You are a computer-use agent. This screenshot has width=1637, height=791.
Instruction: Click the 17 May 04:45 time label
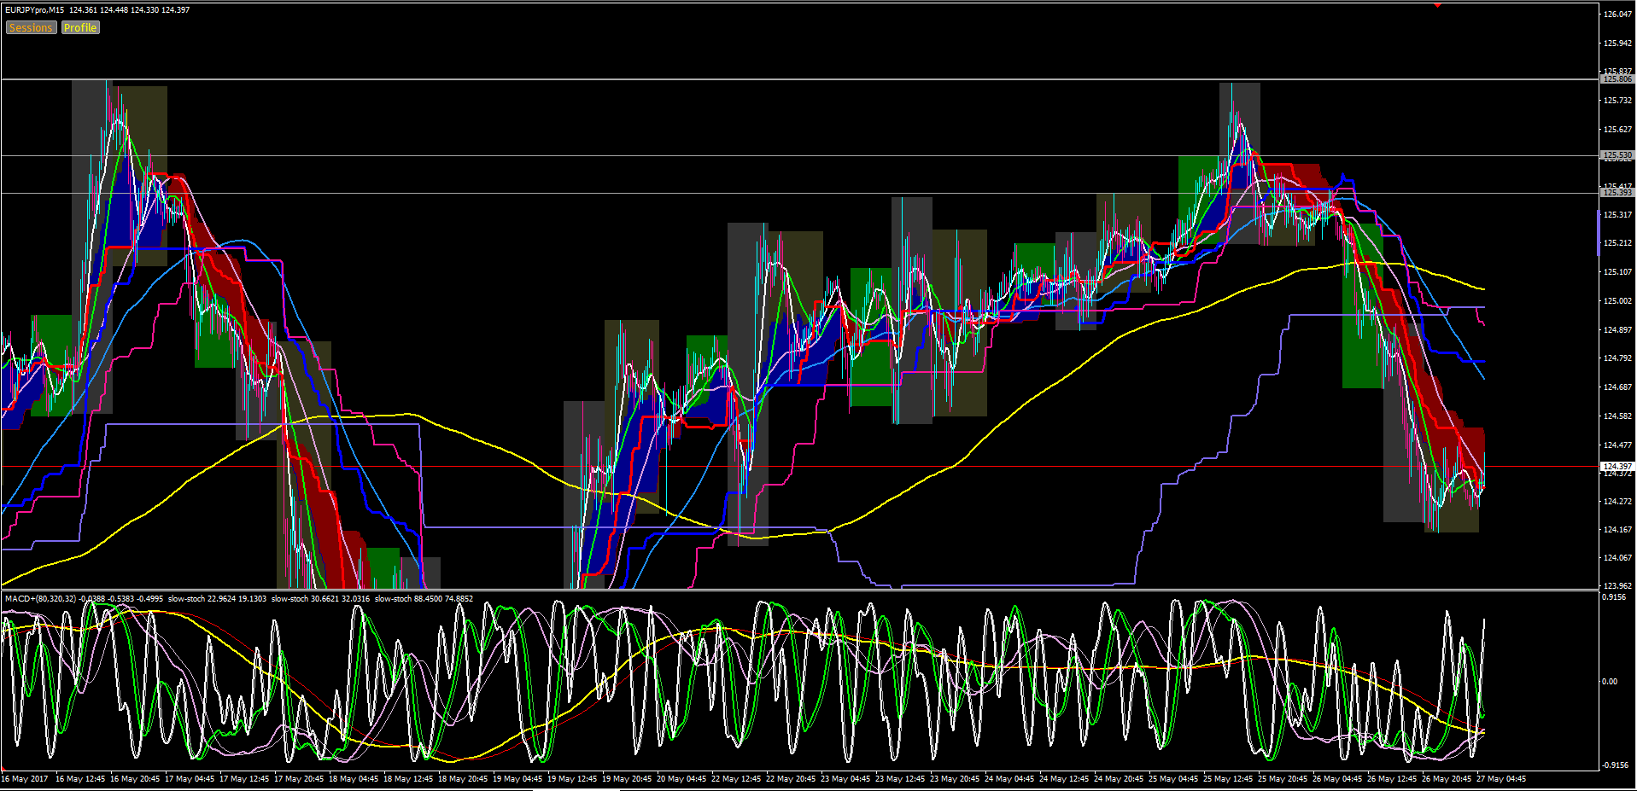pyautogui.click(x=190, y=779)
